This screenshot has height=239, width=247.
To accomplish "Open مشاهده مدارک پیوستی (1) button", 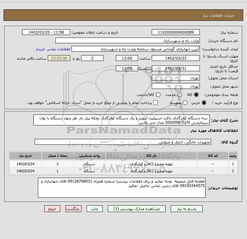I will point(137,209).
